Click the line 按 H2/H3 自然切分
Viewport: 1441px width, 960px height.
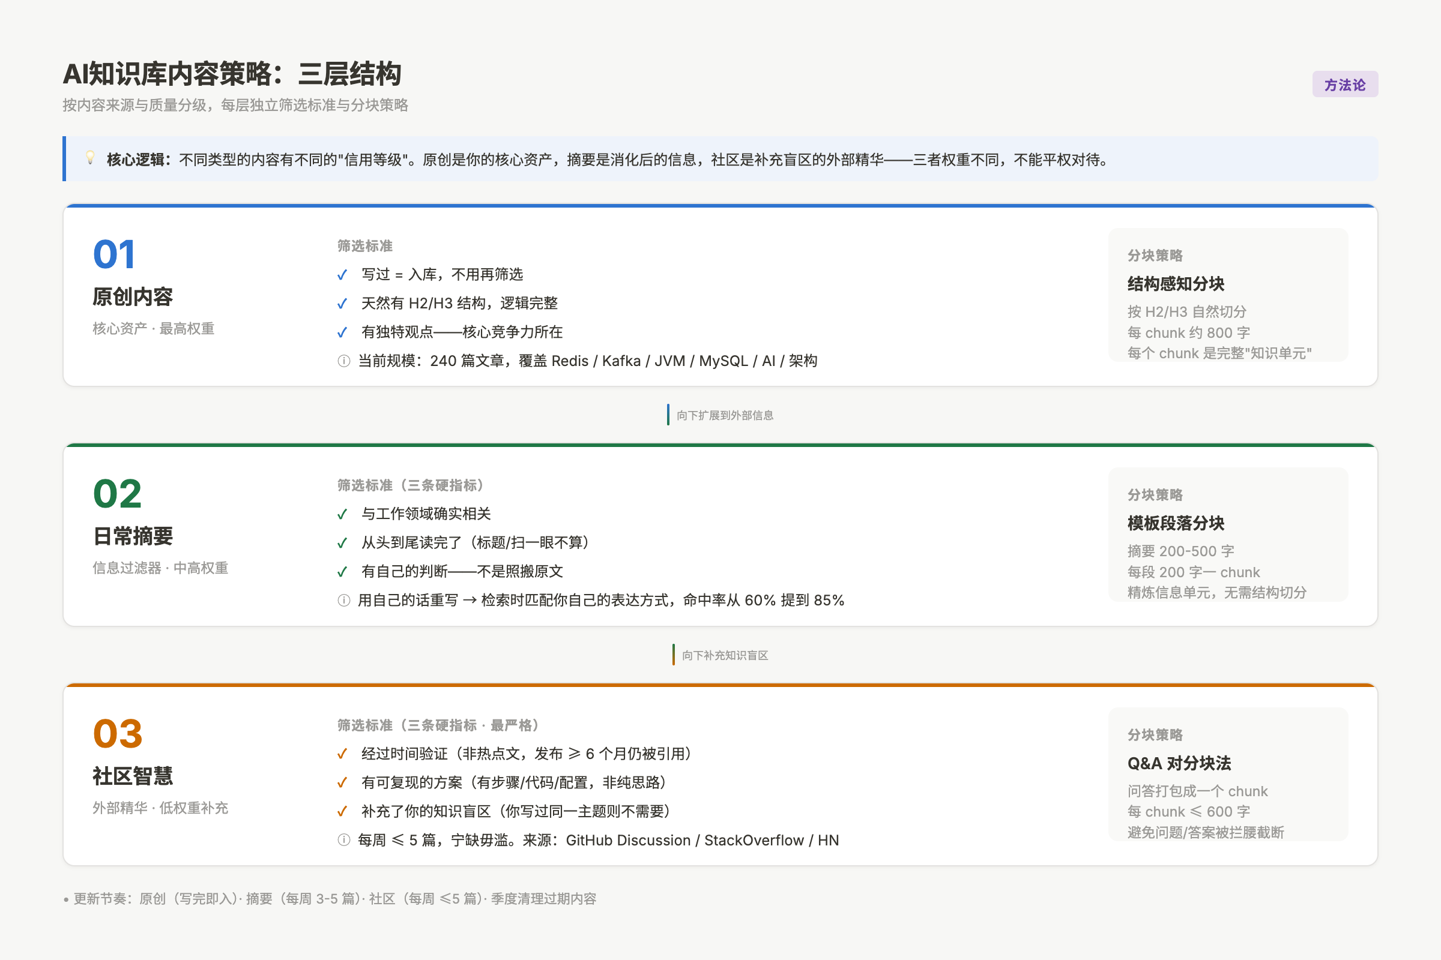tap(1187, 311)
